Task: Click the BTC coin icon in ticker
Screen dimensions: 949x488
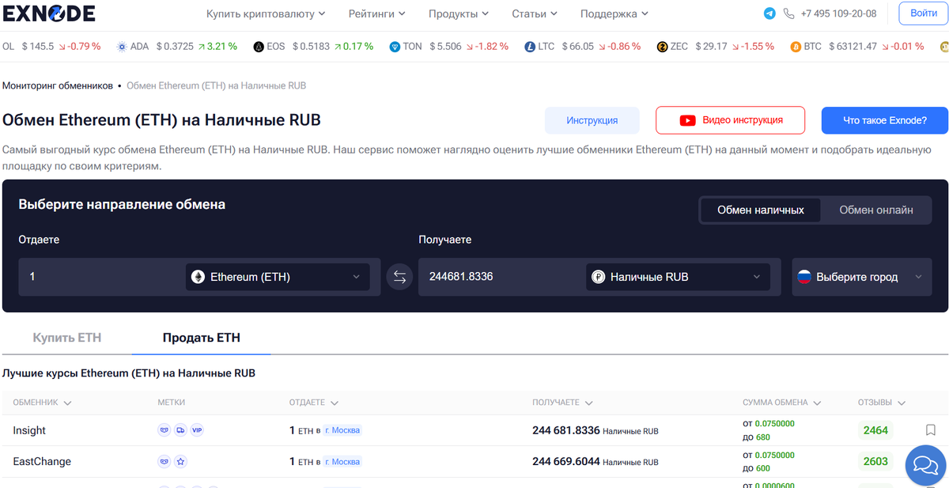Action: [796, 47]
